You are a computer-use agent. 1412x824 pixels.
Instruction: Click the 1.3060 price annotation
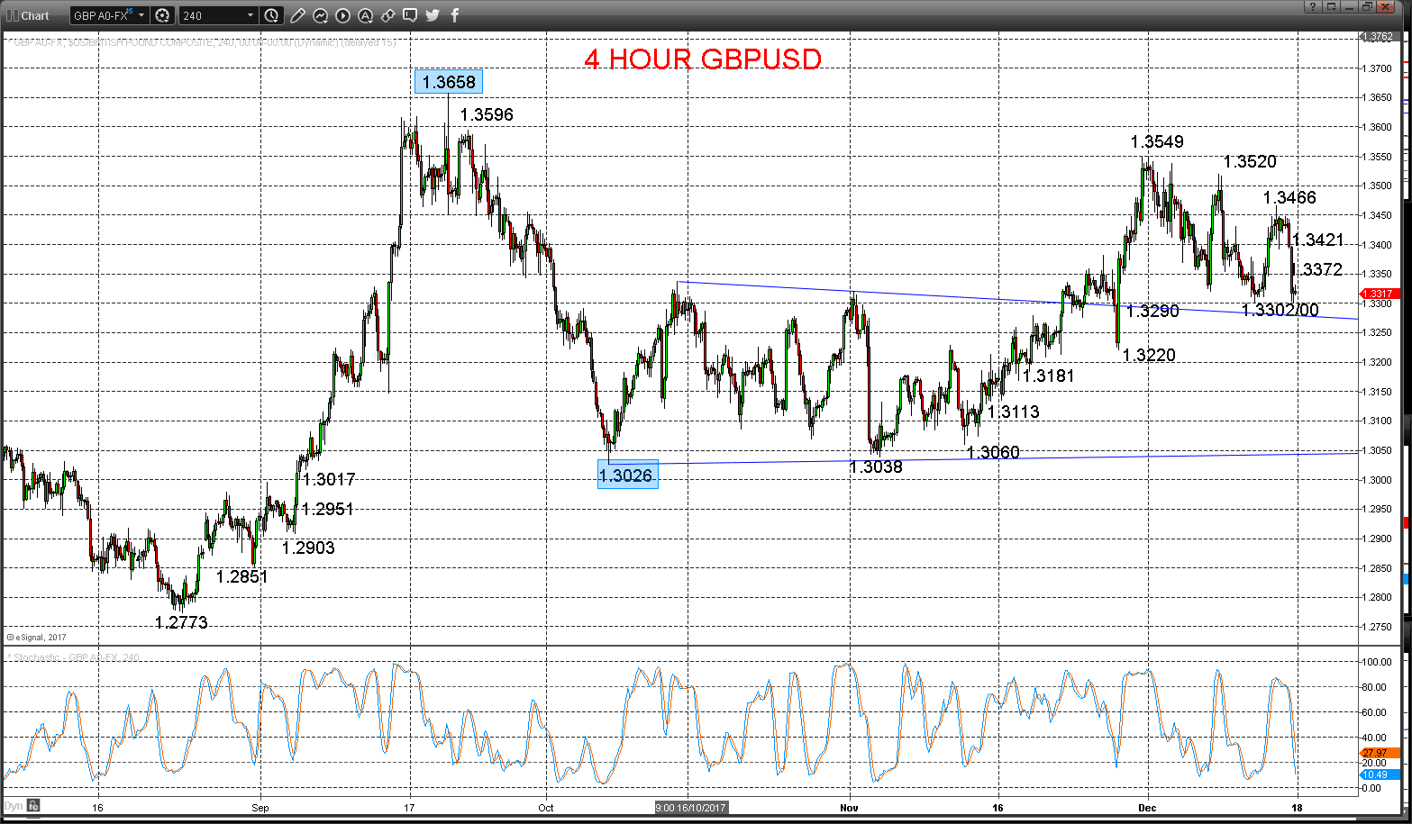(x=993, y=452)
